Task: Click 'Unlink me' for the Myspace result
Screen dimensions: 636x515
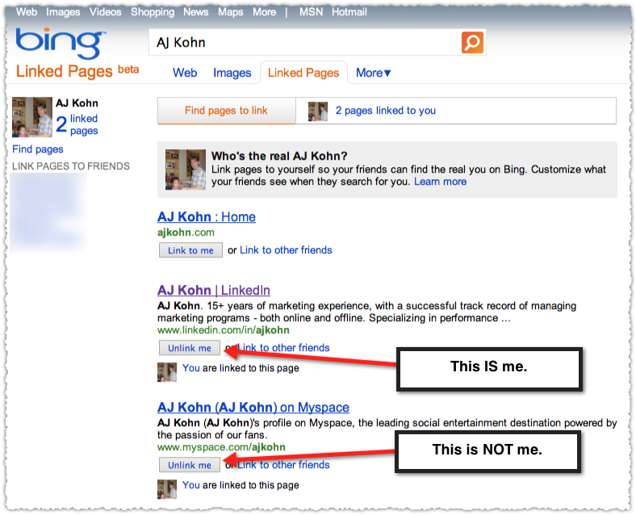Action: (x=190, y=465)
